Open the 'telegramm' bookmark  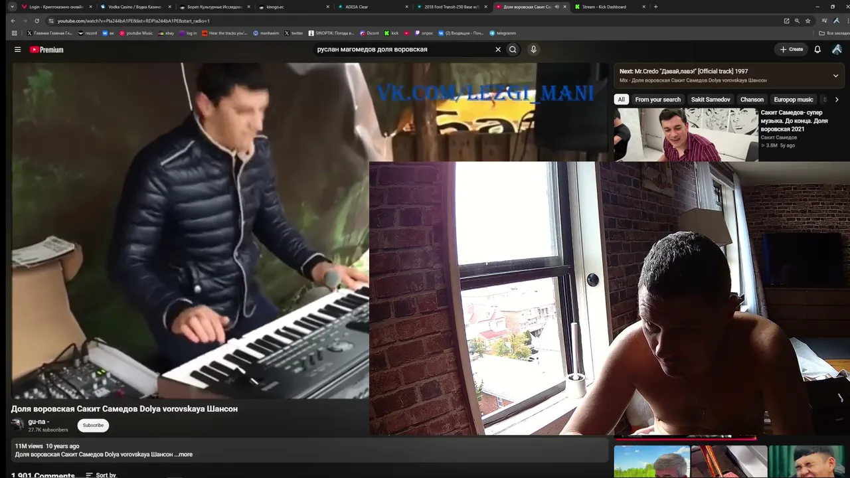point(503,33)
